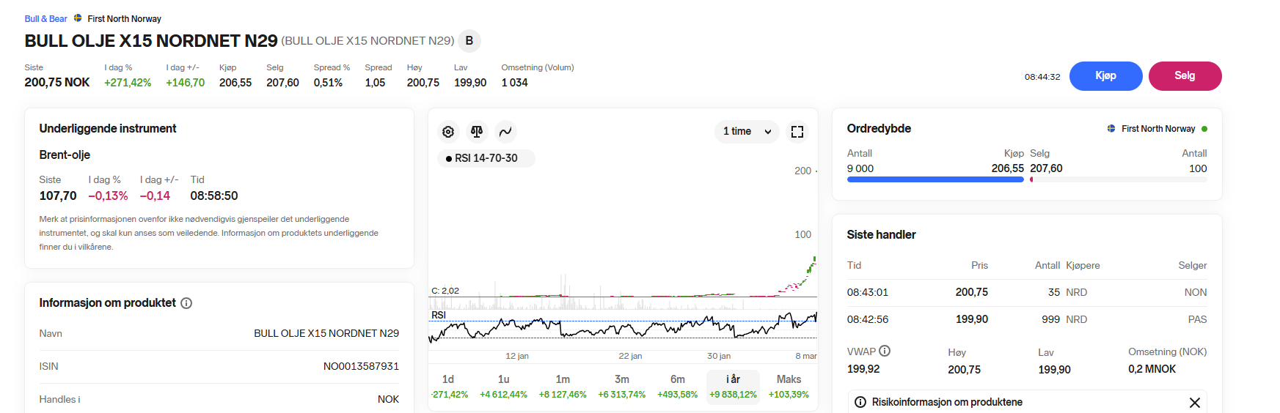Dismiss the Risikoinformasjon banner
Image resolution: width=1280 pixels, height=413 pixels.
tap(1194, 403)
